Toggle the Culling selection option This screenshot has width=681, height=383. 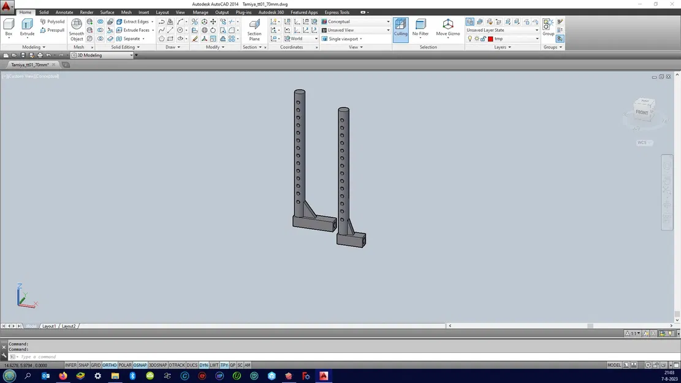pyautogui.click(x=400, y=27)
